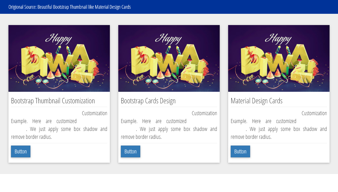This screenshot has width=338, height=192.
Task: Click Button in Bootstrap Cards Design card
Action: tap(130, 151)
